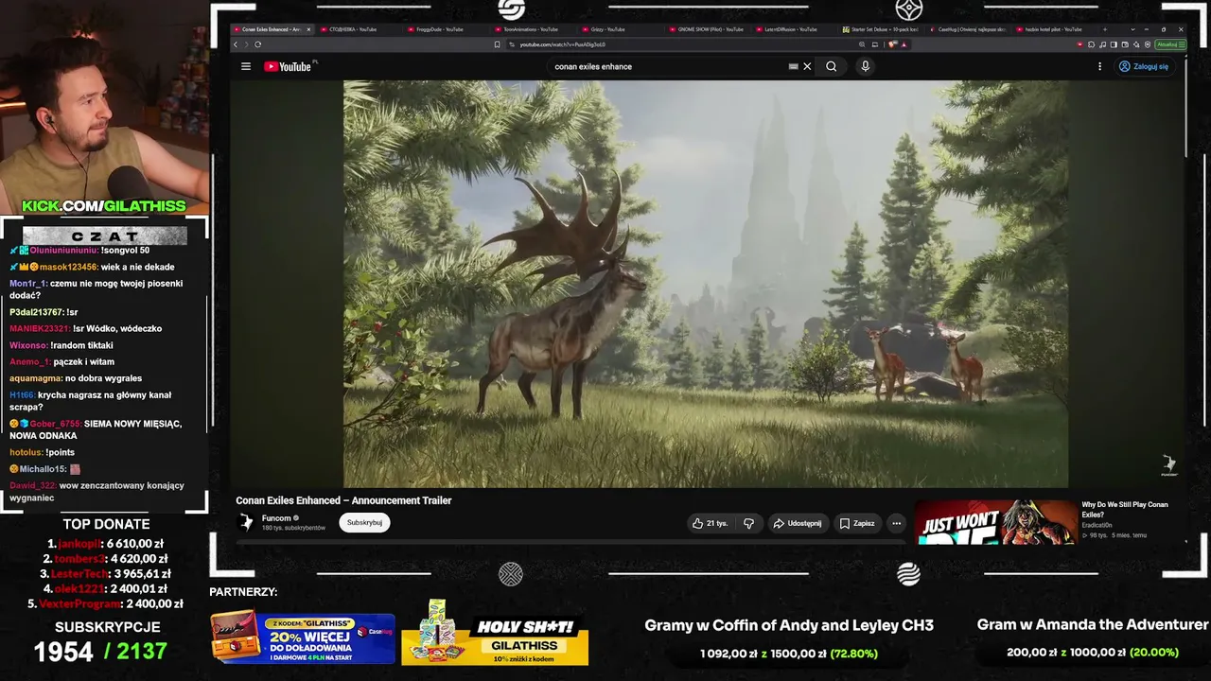Switch to the hazbin hotel pilot tab
The width and height of the screenshot is (1211, 681).
[1054, 29]
